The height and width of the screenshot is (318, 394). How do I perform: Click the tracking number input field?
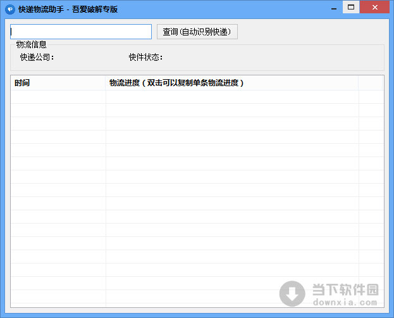pyautogui.click(x=81, y=32)
